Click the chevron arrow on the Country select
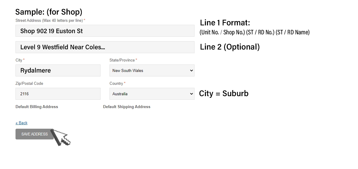 click(191, 94)
